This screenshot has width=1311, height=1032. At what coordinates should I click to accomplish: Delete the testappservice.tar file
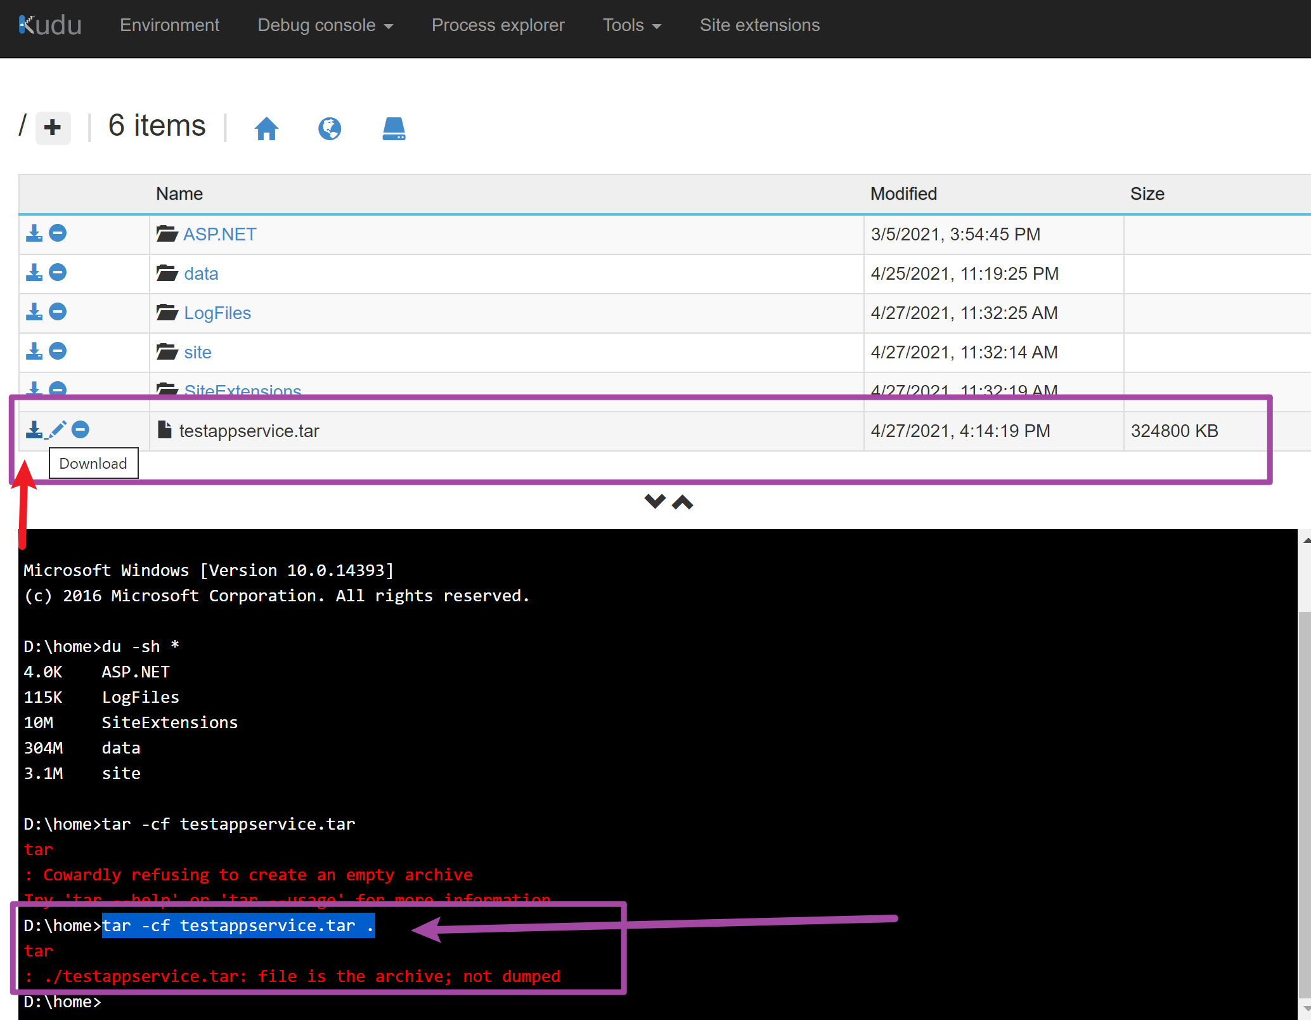coord(81,430)
